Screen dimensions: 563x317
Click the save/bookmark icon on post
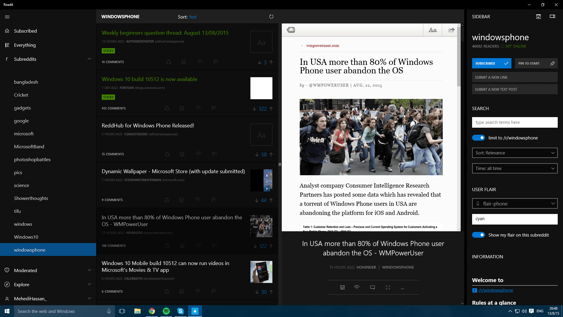coord(342,288)
